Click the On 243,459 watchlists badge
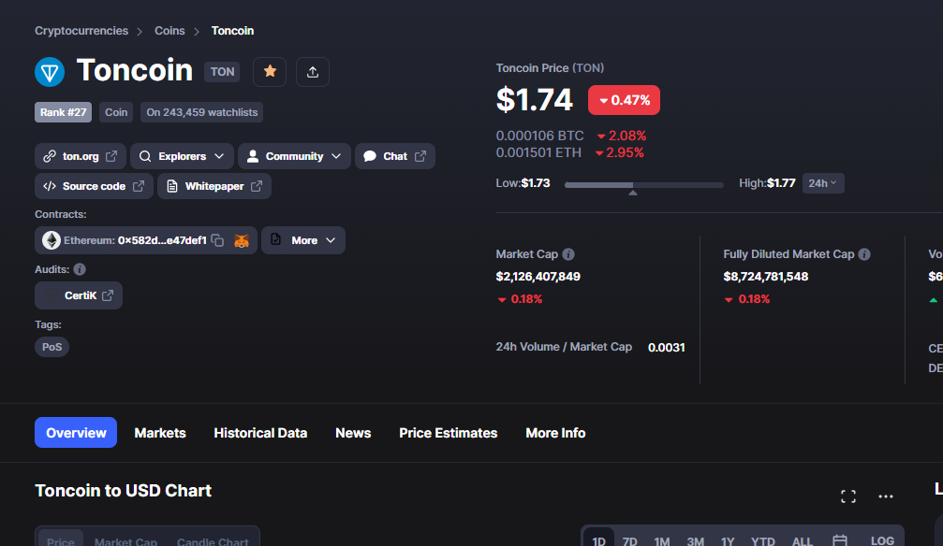Screen dimensions: 943x546 coord(202,112)
